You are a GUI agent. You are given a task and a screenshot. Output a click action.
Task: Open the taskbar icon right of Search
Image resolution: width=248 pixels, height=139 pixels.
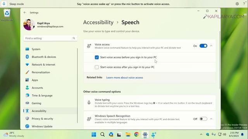111,134
